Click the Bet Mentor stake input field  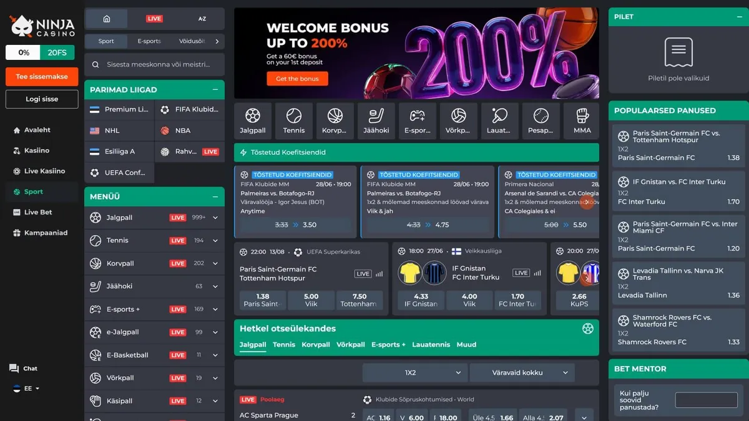(x=706, y=400)
